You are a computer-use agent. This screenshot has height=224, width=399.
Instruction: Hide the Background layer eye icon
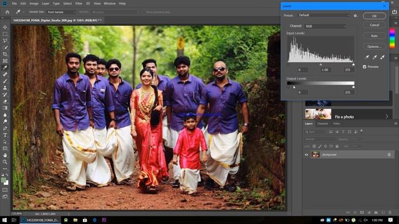306,154
